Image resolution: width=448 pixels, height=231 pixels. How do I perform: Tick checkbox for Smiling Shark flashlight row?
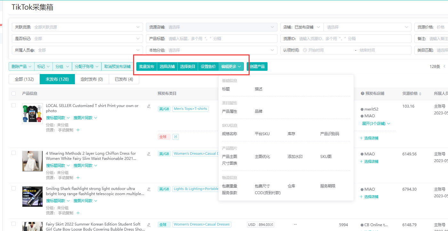coord(13,188)
